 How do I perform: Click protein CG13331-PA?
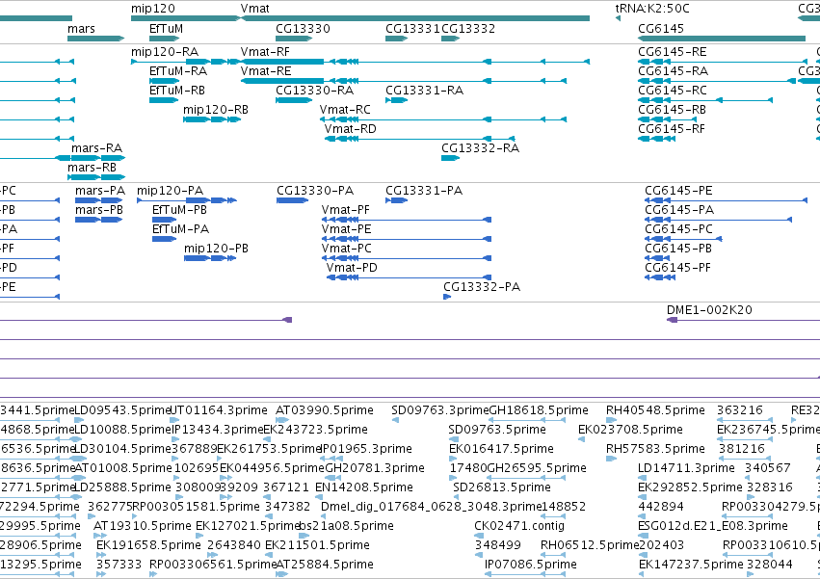[424, 191]
